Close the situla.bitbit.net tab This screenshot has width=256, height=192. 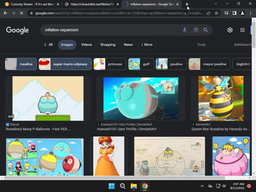tap(118, 4)
